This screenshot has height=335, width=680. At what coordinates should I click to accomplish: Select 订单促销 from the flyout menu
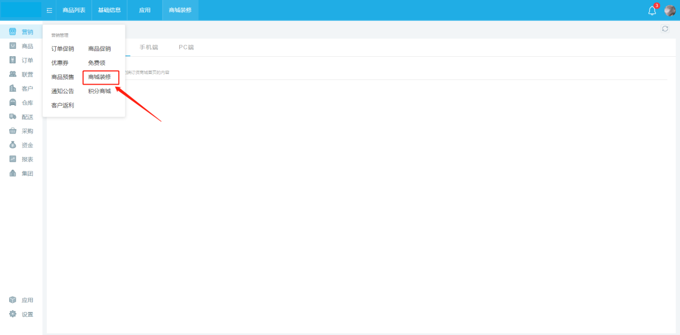[63, 49]
